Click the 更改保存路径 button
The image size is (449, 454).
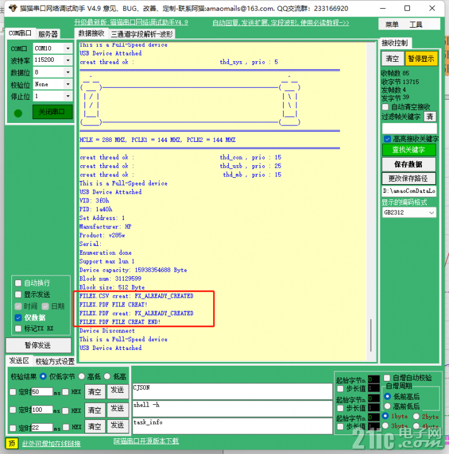[x=409, y=178]
